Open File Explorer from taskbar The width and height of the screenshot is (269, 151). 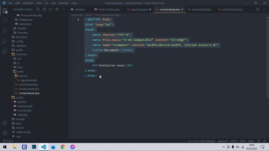coord(15,147)
